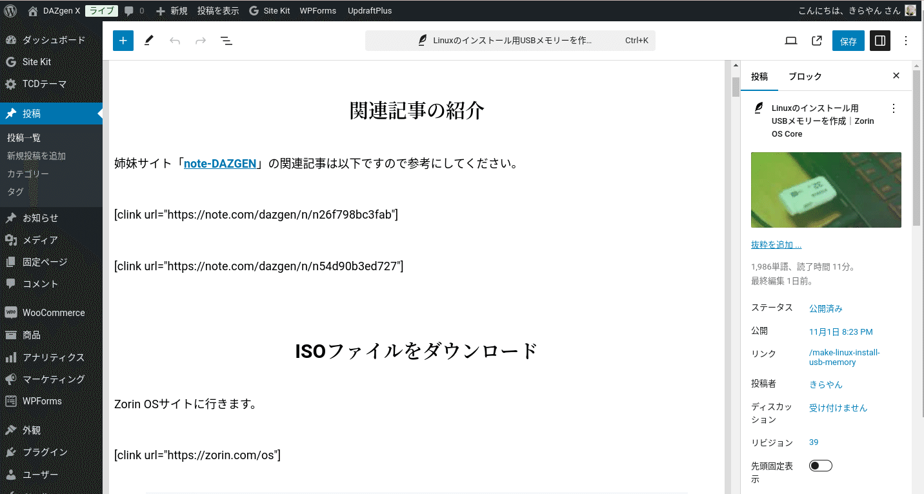Toggle the settings sidebar panel
The image size is (924, 494).
879,40
